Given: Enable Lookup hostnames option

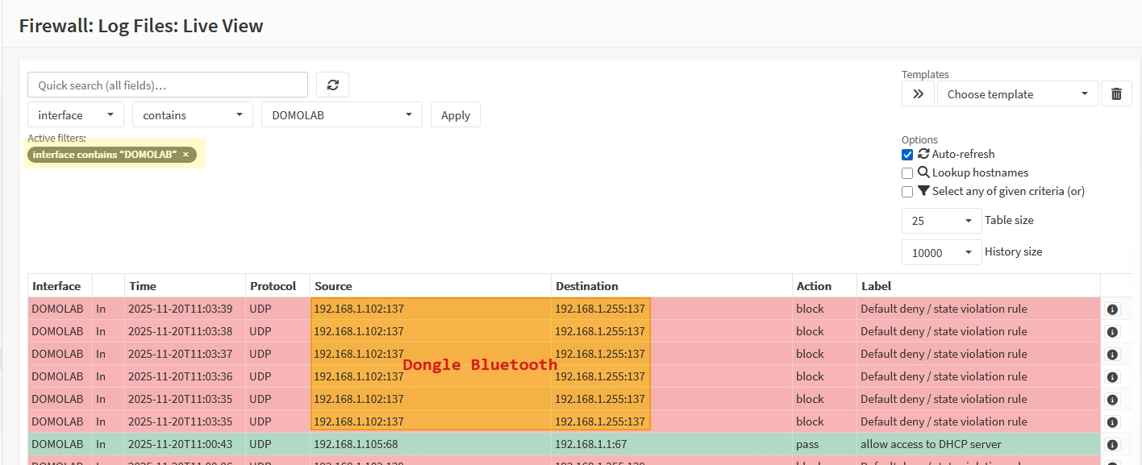Looking at the screenshot, I should [x=907, y=173].
